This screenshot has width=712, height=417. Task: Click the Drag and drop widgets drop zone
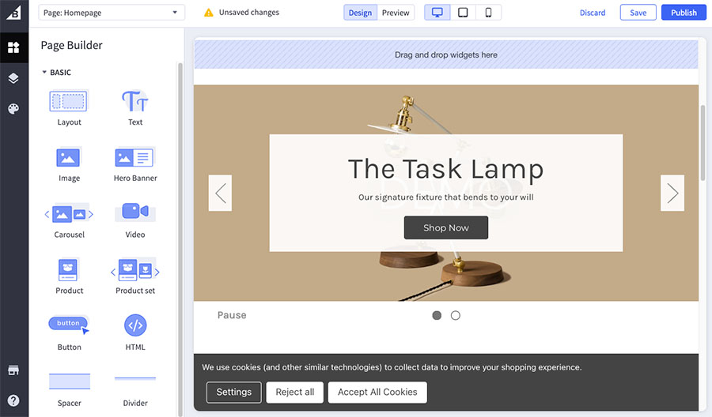[x=446, y=54]
